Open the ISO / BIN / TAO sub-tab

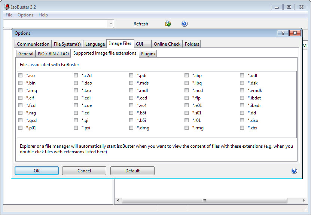pos(53,54)
